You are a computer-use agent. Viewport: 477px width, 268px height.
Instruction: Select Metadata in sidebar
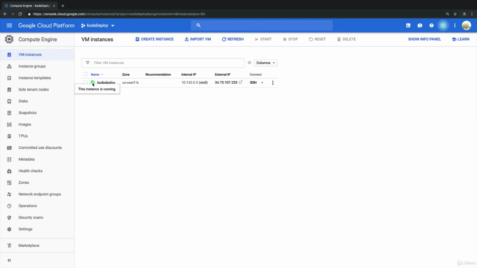tap(27, 159)
